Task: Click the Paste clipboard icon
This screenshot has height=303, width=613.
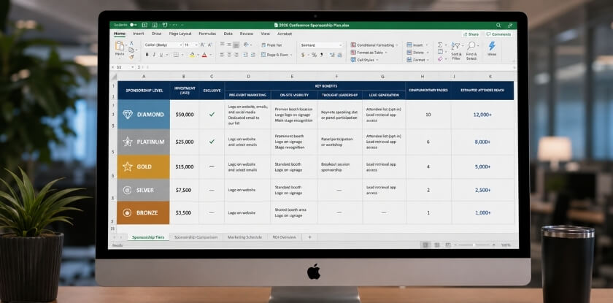Action: click(x=120, y=46)
